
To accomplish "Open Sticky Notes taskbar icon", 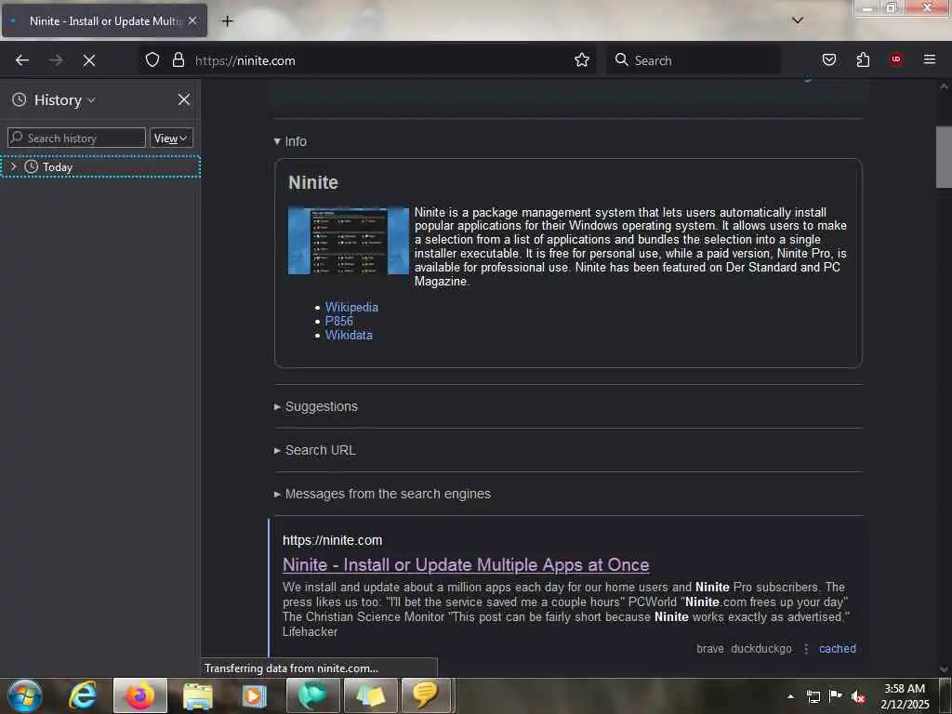I will (x=370, y=695).
